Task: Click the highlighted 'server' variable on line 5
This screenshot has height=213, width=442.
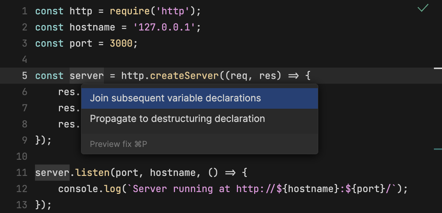Action: point(87,75)
